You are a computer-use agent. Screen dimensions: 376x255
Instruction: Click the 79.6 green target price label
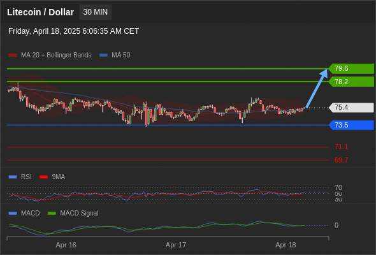[351, 69]
